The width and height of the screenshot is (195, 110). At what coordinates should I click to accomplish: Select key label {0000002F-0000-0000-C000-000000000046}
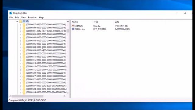46,24
